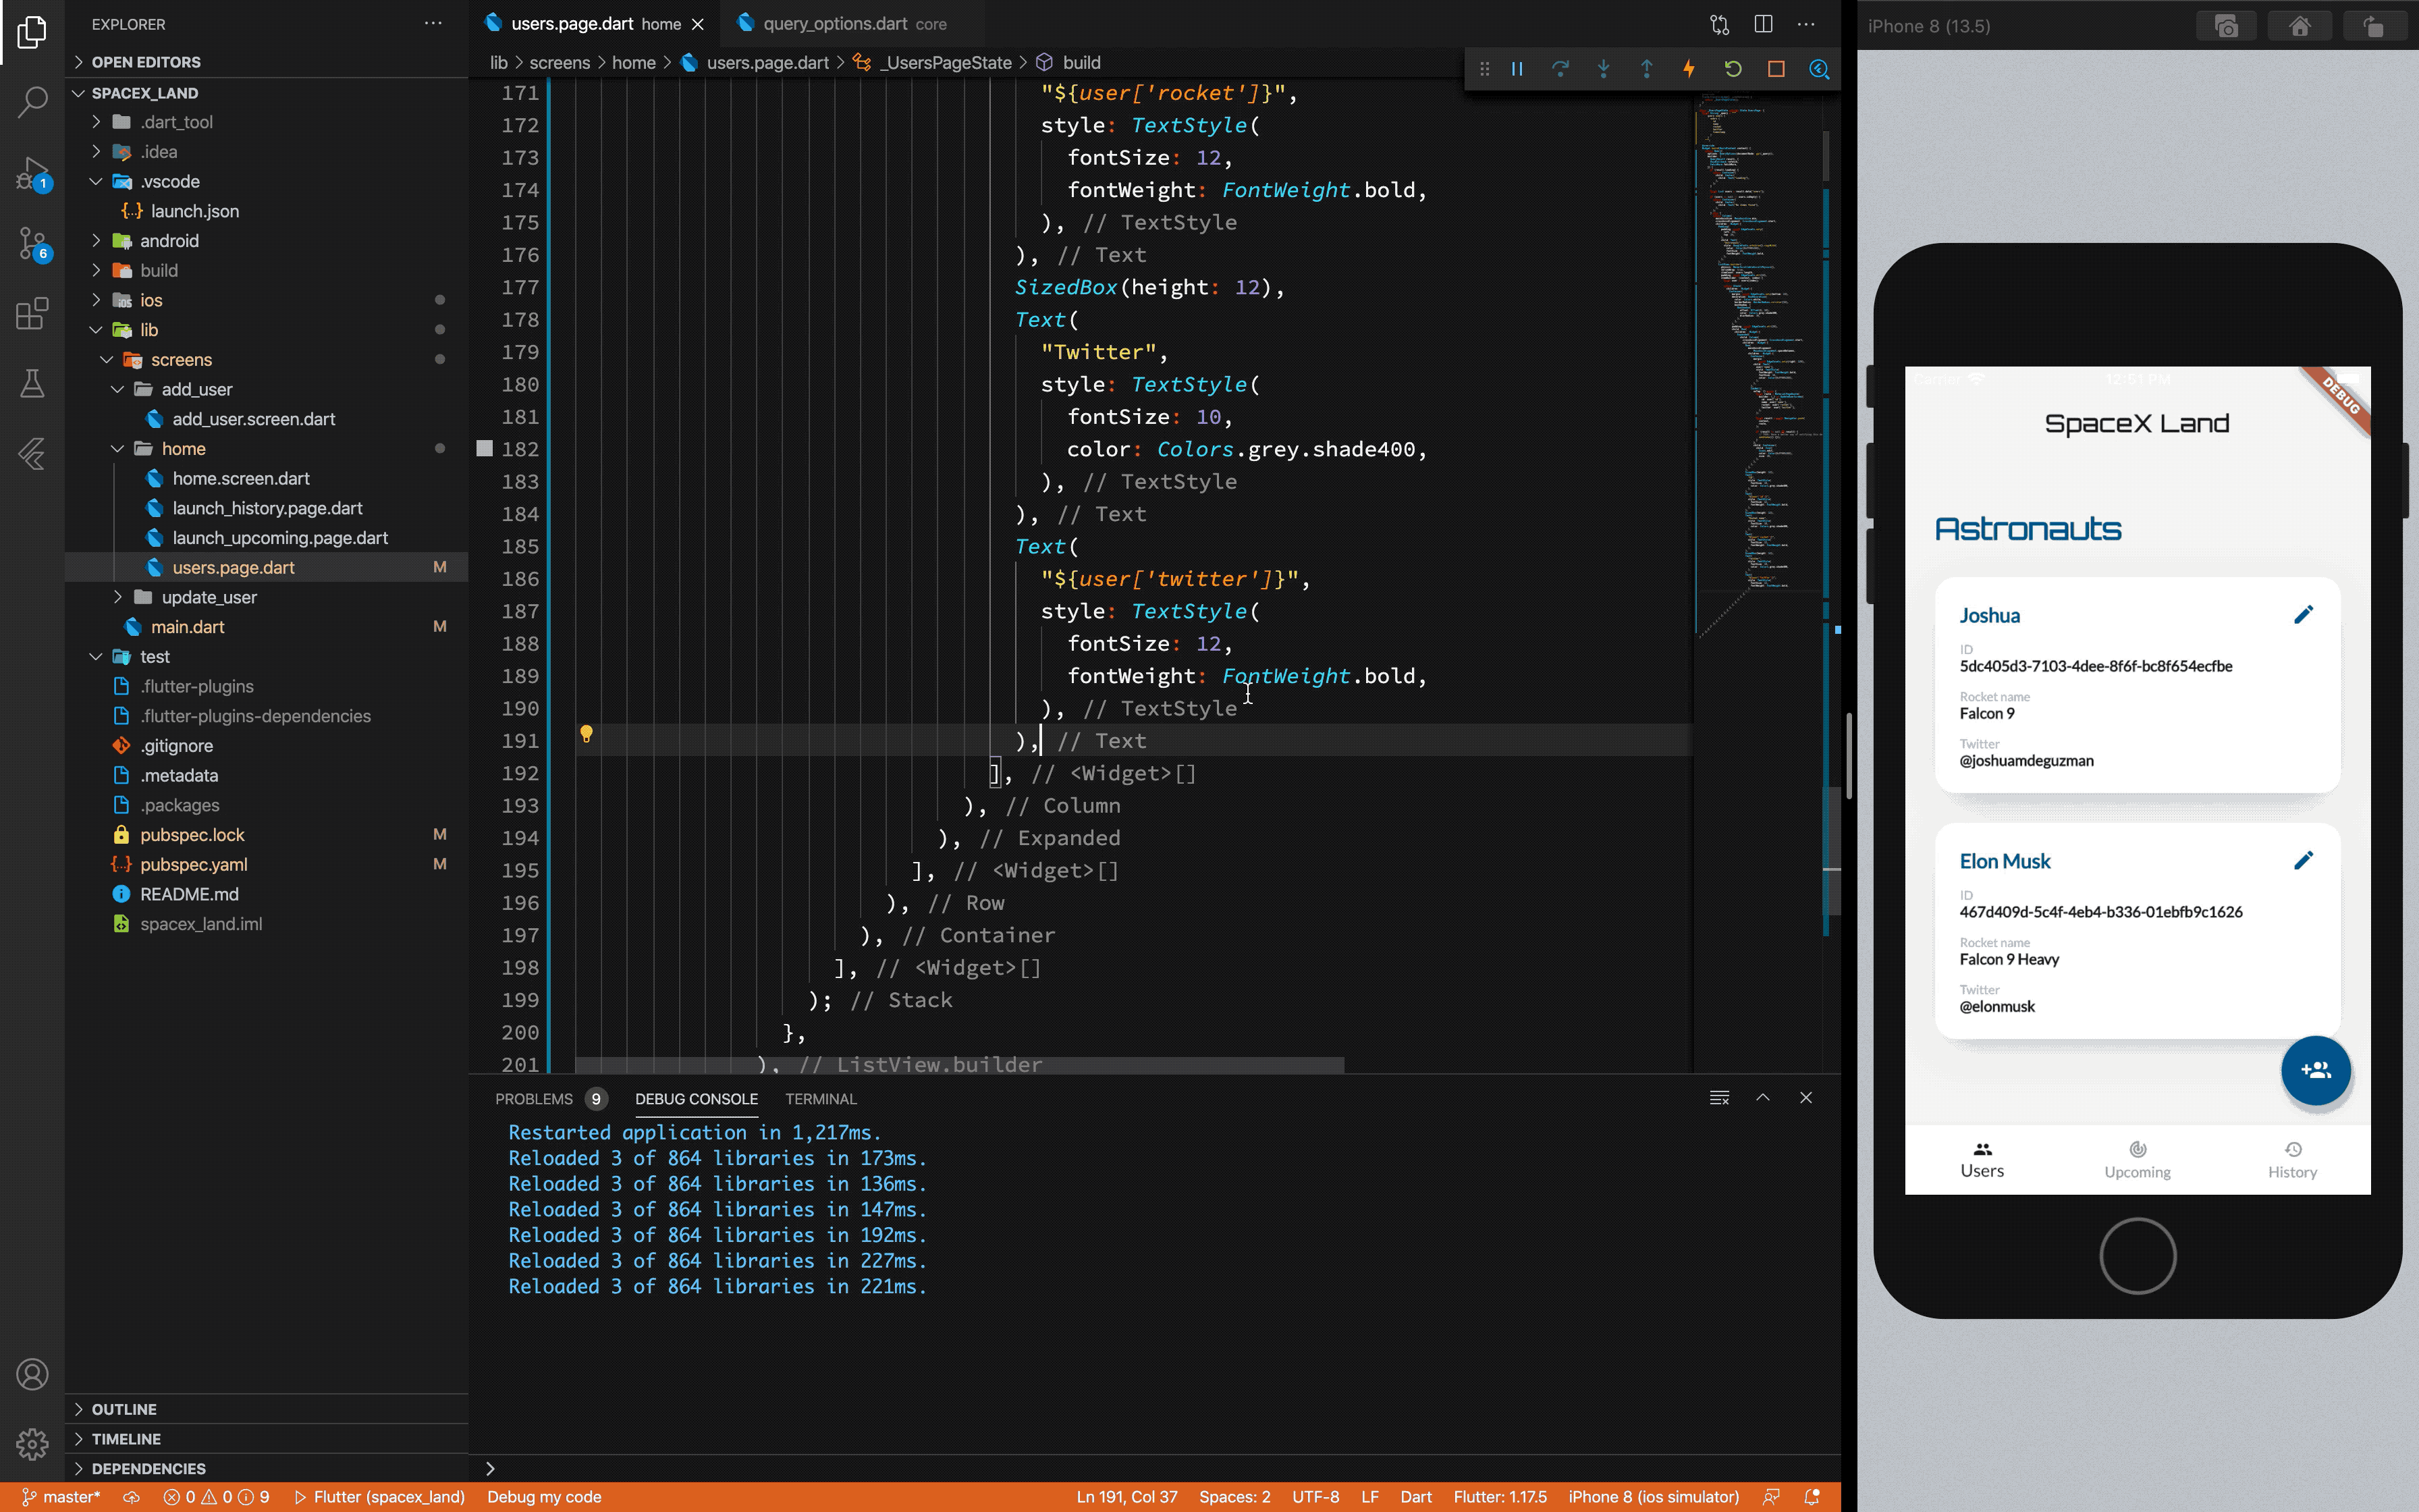Open the Extensions view
This screenshot has width=2419, height=1512.
pyautogui.click(x=32, y=313)
